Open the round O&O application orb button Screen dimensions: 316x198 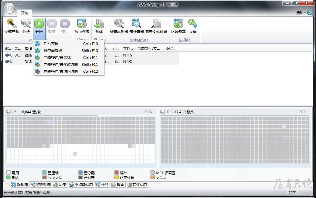pyautogui.click(x=10, y=8)
